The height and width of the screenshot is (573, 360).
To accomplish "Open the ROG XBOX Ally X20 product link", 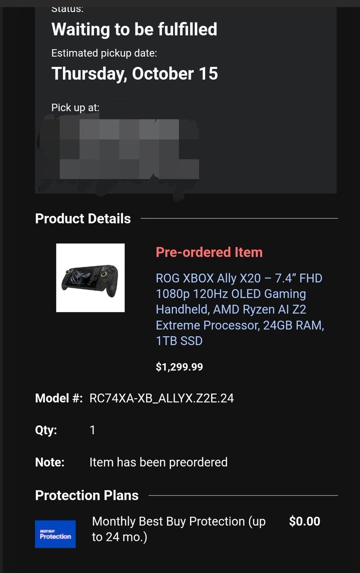I will (240, 309).
